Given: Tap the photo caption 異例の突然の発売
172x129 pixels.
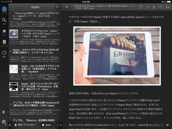Looking at the screenshot, I should point(104,93).
